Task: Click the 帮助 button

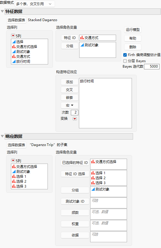Action: 133,38
